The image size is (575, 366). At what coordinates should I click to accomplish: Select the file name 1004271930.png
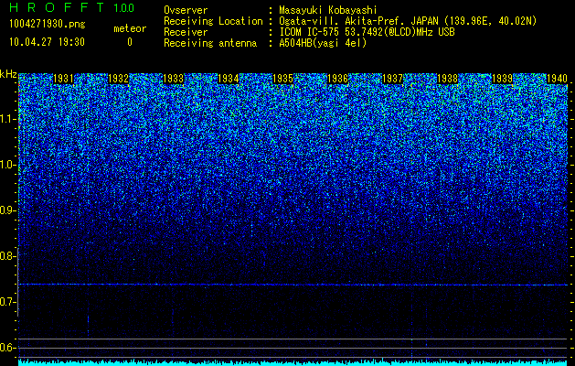[48, 24]
